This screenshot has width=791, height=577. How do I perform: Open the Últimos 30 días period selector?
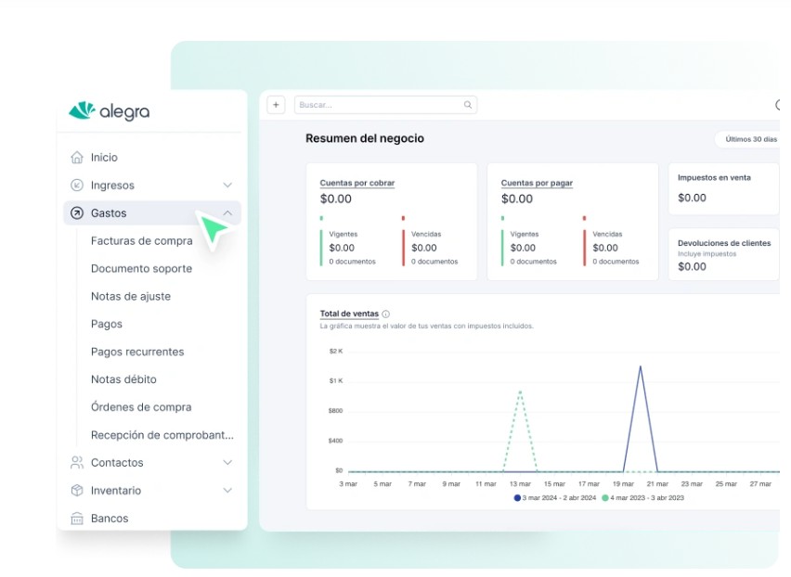750,139
